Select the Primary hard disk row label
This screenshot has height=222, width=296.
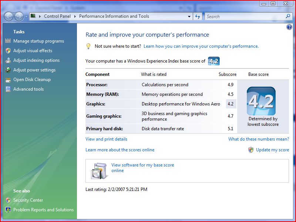point(105,129)
